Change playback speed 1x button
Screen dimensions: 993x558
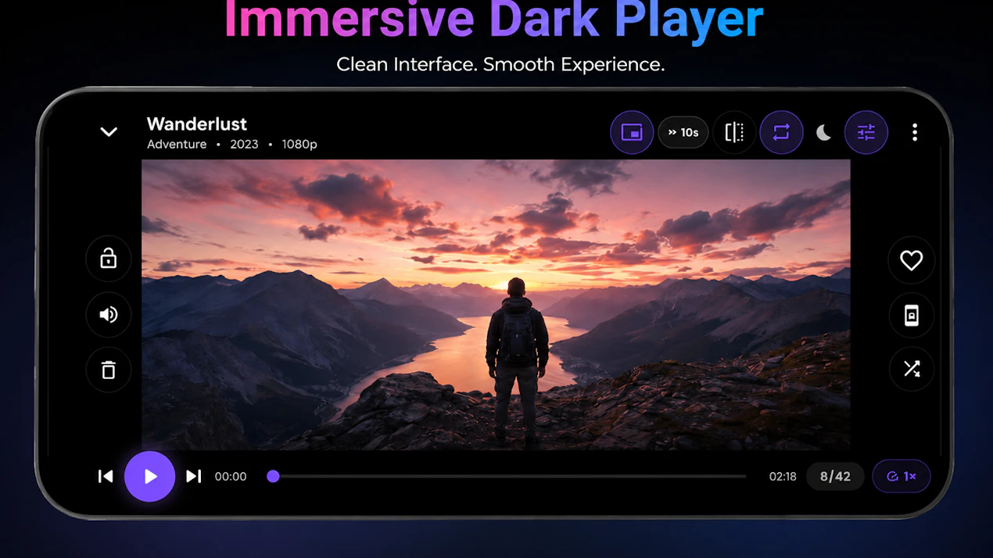(x=902, y=476)
